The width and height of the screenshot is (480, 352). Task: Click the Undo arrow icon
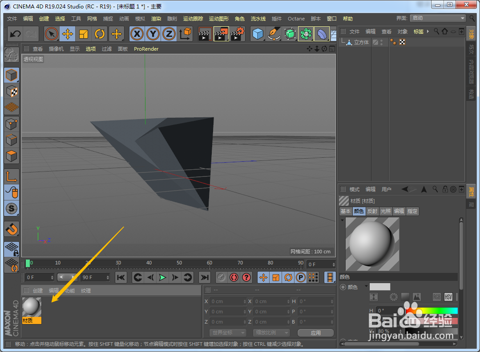pos(15,34)
